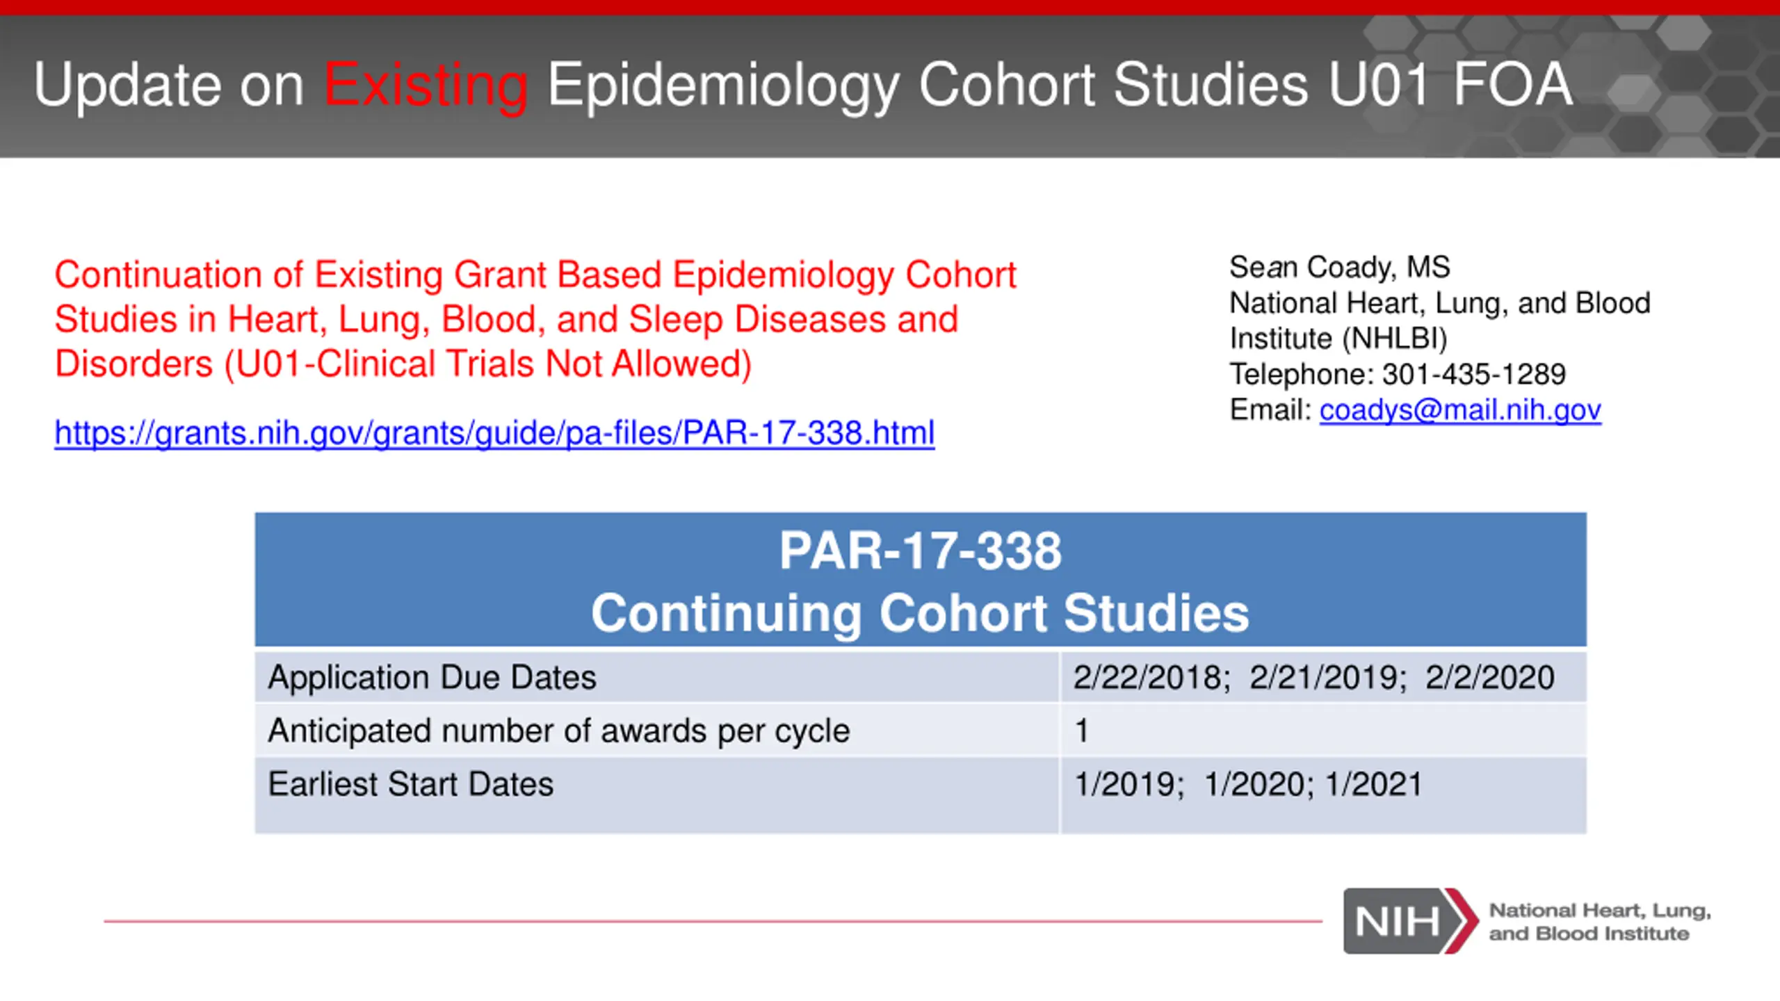The image size is (1780, 1001).
Task: Select the 'Earliest Start Dates' cell
Action: [656, 796]
